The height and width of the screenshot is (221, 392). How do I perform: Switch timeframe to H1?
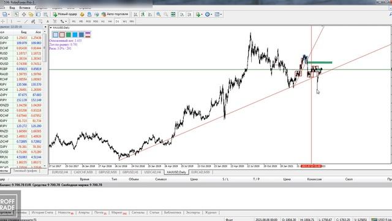click(x=103, y=21)
